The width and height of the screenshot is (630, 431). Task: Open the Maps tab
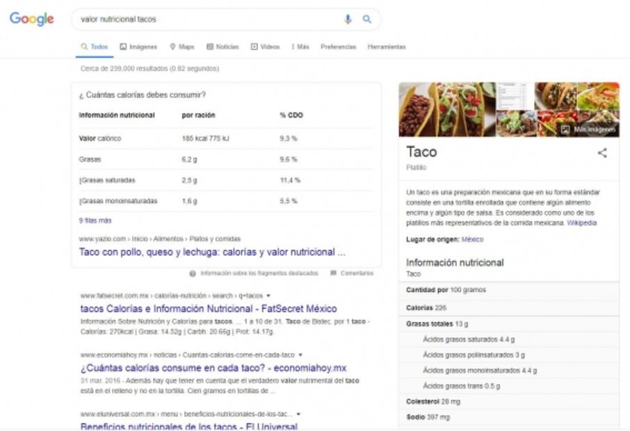click(x=182, y=47)
